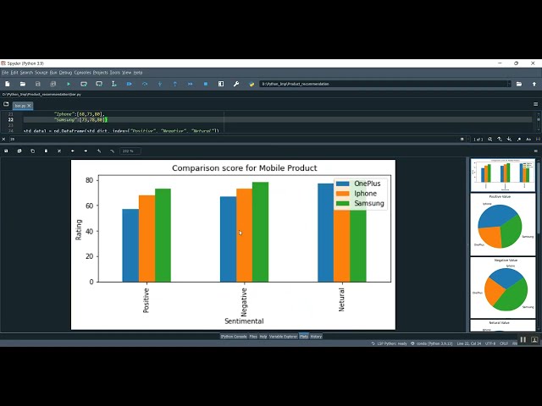Toggle whole-word search
542x406 pixels.
coord(538,139)
